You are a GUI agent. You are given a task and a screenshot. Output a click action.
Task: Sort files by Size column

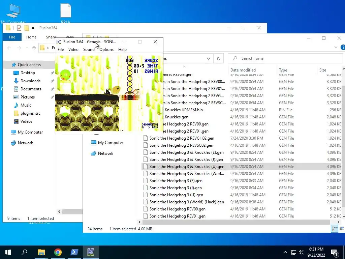tap(323, 70)
